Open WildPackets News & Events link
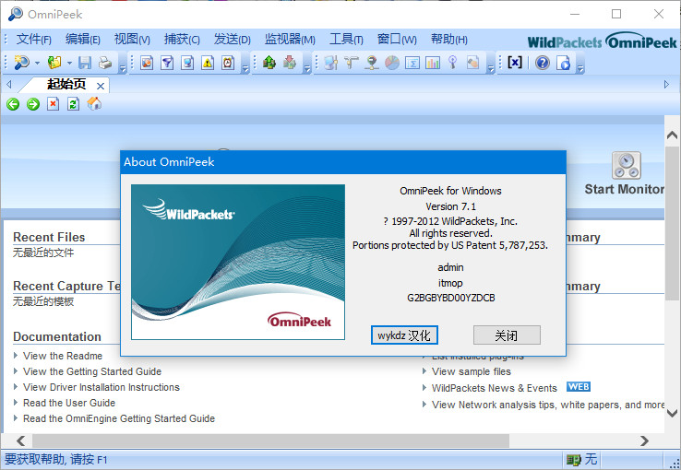Screen dimensions: 681x470 tap(494, 388)
